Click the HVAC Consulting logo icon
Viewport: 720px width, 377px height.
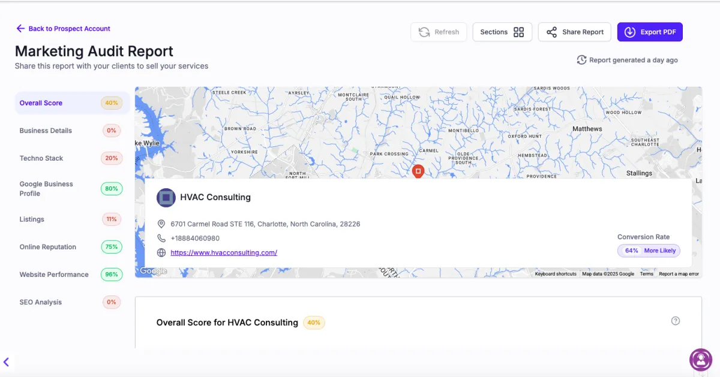pos(166,197)
